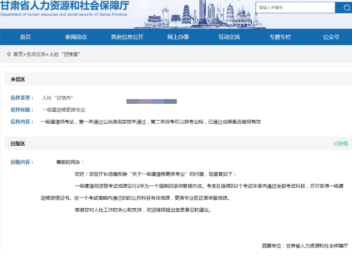Click the 回复内容 label
This screenshot has width=352, height=259.
coord(22,162)
